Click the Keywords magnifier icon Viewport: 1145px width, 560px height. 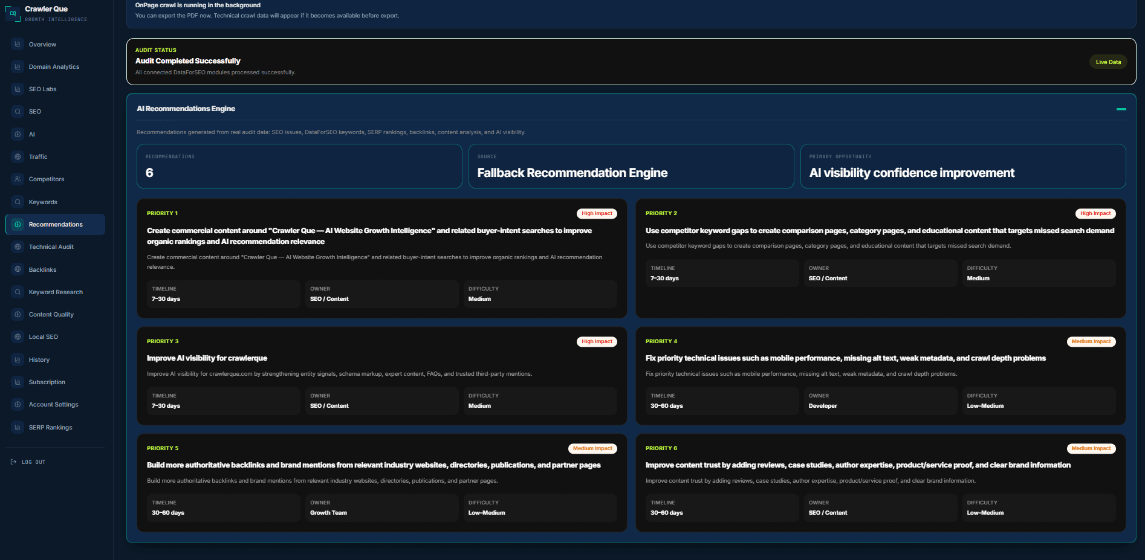point(18,202)
